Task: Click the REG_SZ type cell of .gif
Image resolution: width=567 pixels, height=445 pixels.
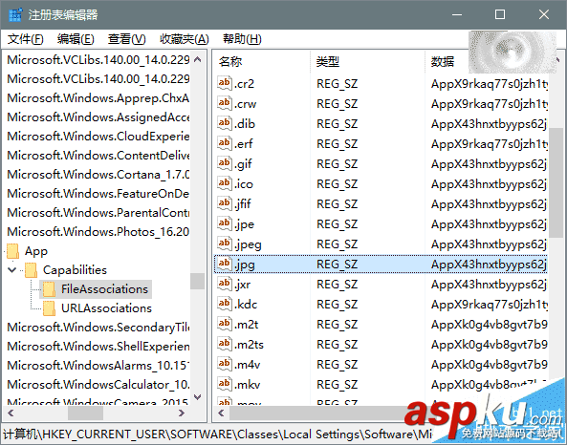Action: pyautogui.click(x=337, y=164)
